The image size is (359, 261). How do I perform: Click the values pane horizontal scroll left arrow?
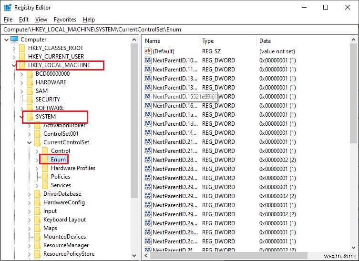click(146, 255)
